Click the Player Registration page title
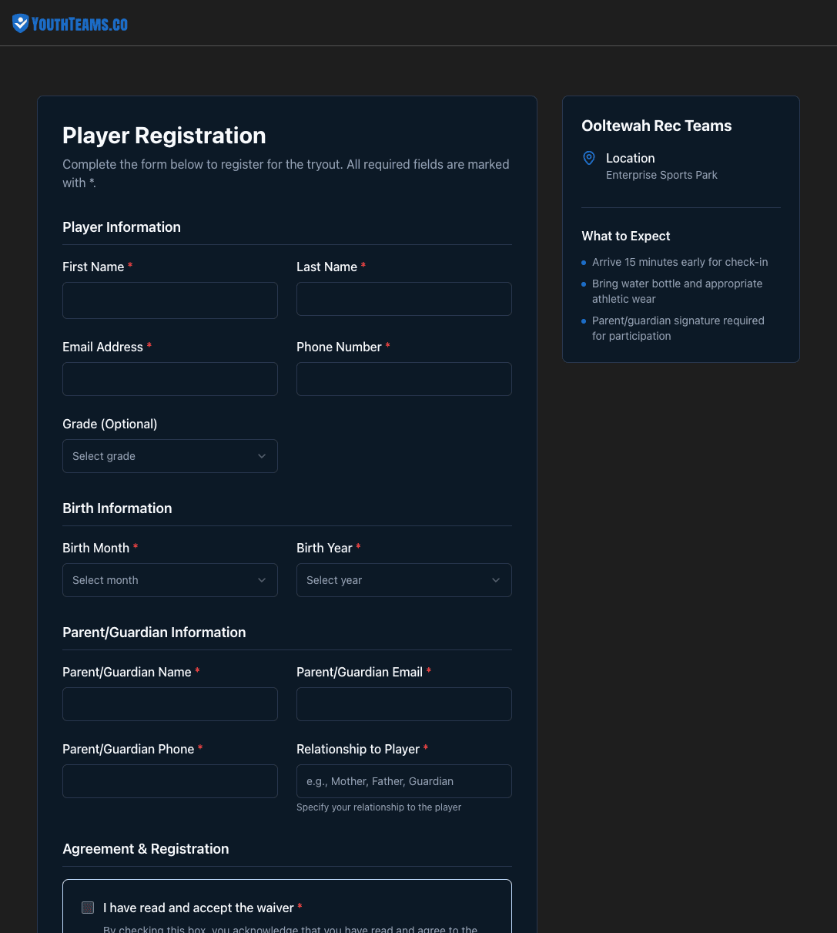This screenshot has width=837, height=933. 164,136
